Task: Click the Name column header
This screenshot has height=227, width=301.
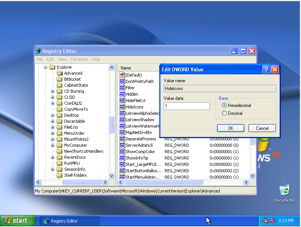Action: click(x=139, y=68)
